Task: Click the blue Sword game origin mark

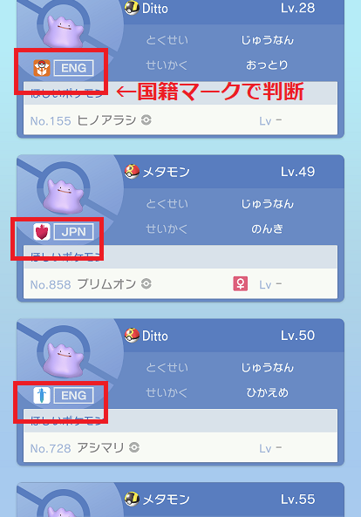Action: pos(42,395)
